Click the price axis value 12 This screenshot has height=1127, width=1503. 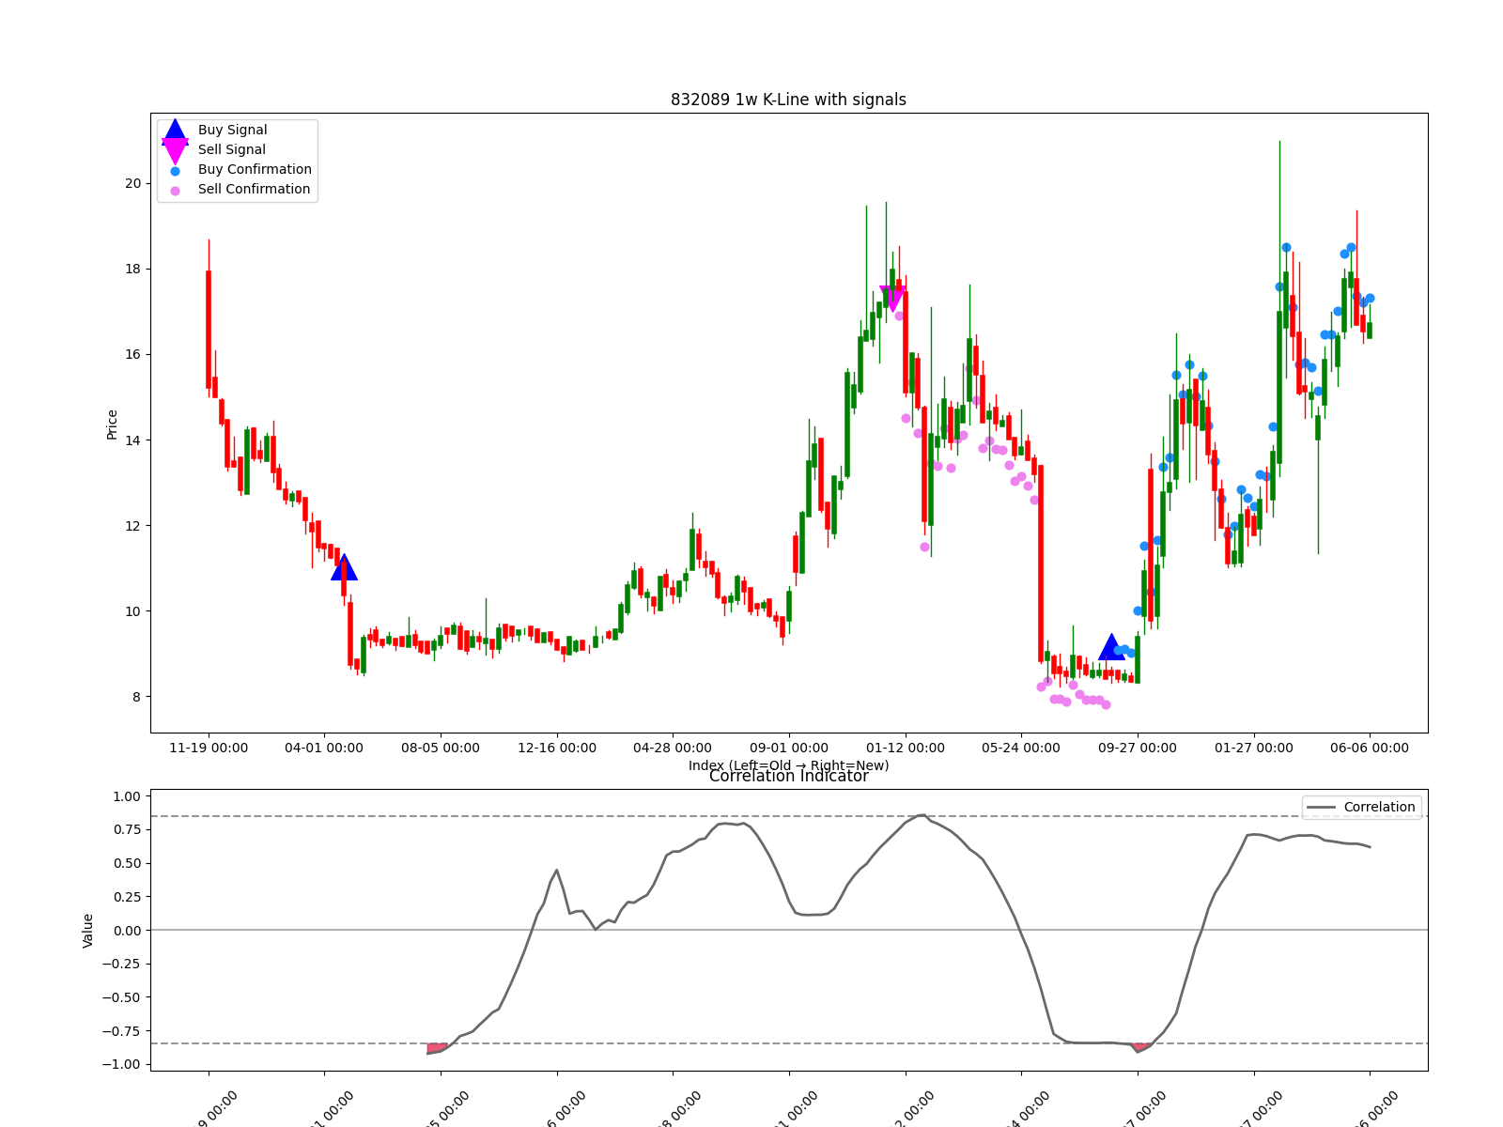(133, 526)
